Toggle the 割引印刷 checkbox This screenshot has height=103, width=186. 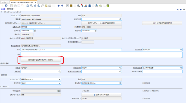click(143, 83)
